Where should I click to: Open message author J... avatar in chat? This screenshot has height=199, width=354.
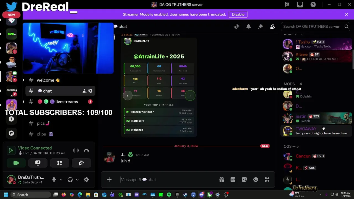point(109,158)
